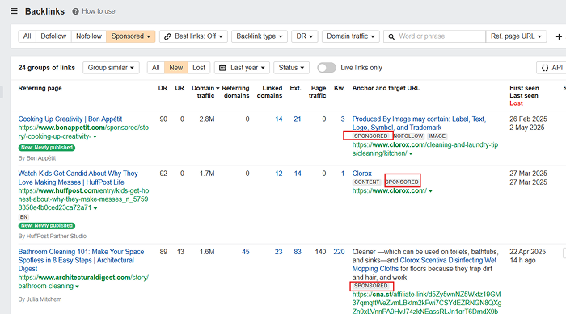
Task: Select the All links status tab
Action: click(155, 68)
